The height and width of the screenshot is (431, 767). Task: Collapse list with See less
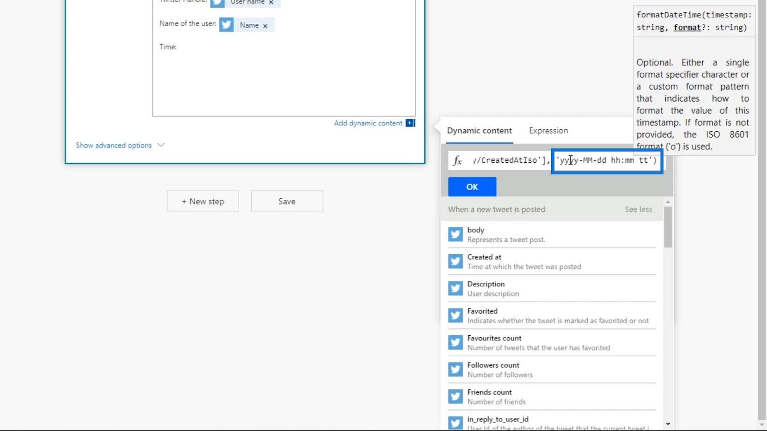pos(638,209)
